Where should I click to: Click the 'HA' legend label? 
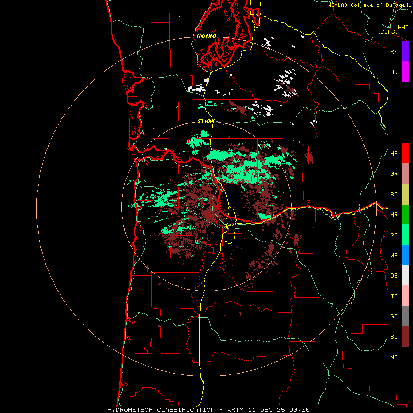(x=394, y=154)
